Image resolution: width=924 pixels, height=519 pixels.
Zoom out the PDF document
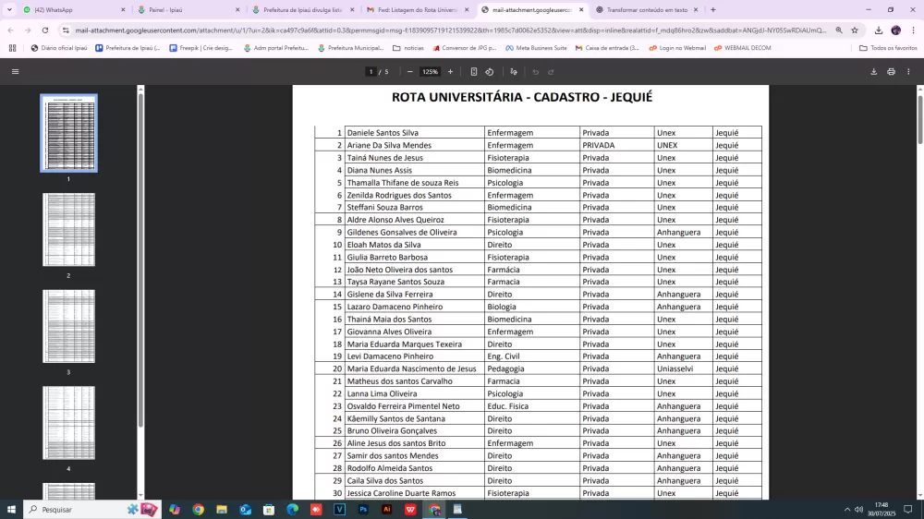coord(410,71)
